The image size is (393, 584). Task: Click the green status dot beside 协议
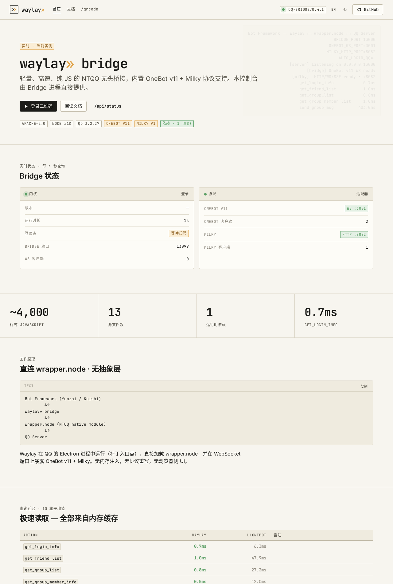coord(205,194)
